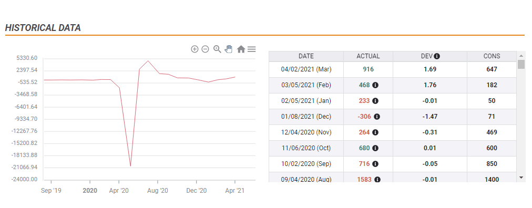Open info icon next to -306 actual

(377, 117)
